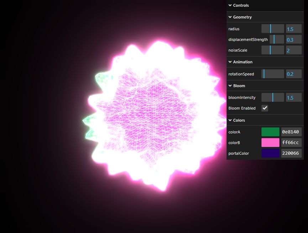Viewport: 308px width, 233px height.
Task: Collapse the Controls panel chevron
Action: (x=230, y=5)
